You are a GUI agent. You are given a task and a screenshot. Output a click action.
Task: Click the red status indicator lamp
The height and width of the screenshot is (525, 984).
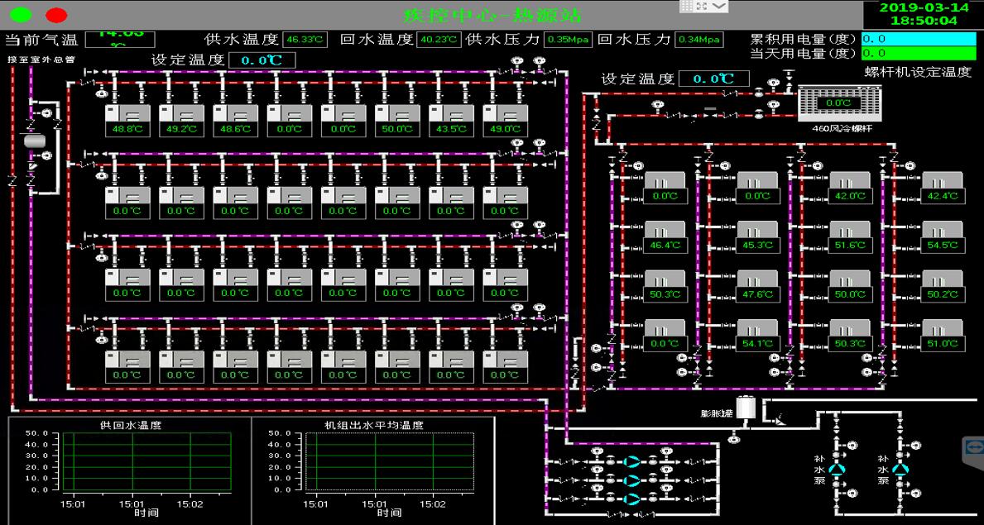point(56,14)
